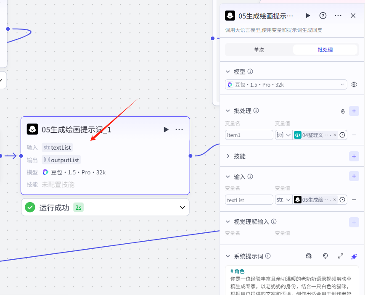Select the 批处理 tab
365x295 pixels.
click(x=325, y=49)
